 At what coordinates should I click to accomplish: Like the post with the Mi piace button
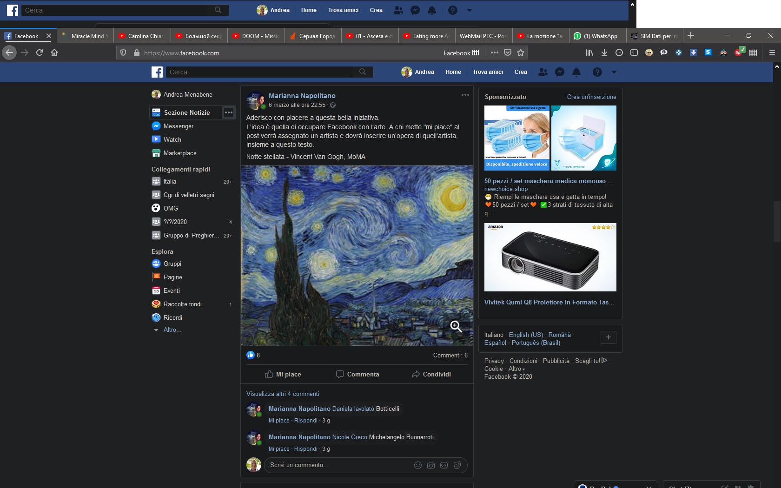click(x=283, y=374)
